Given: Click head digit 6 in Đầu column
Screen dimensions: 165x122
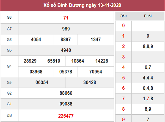Looking at the screenshot, I should coord(123,88).
